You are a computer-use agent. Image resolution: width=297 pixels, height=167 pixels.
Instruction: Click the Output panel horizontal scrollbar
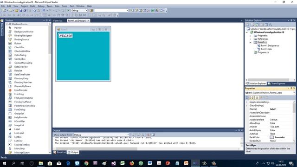click(147, 149)
